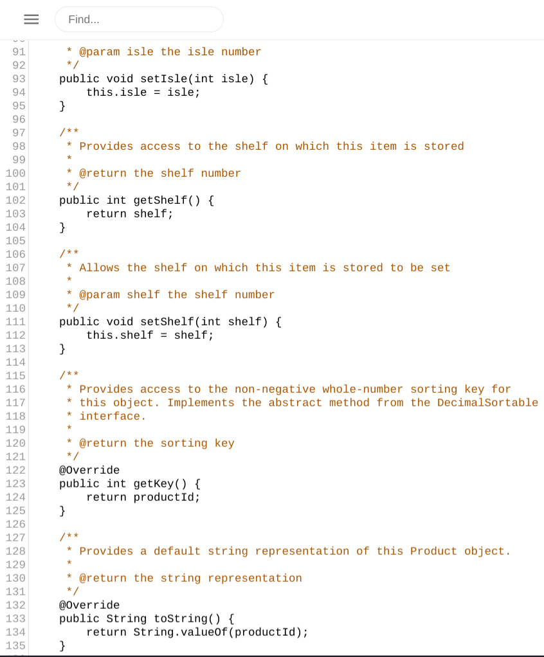Viewport: 544px width, 657px height.
Task: Open the hamburger navigation menu
Action: click(31, 19)
